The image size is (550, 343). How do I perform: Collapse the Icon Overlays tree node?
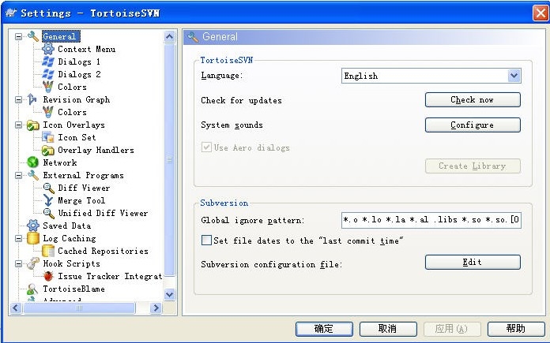coord(19,125)
